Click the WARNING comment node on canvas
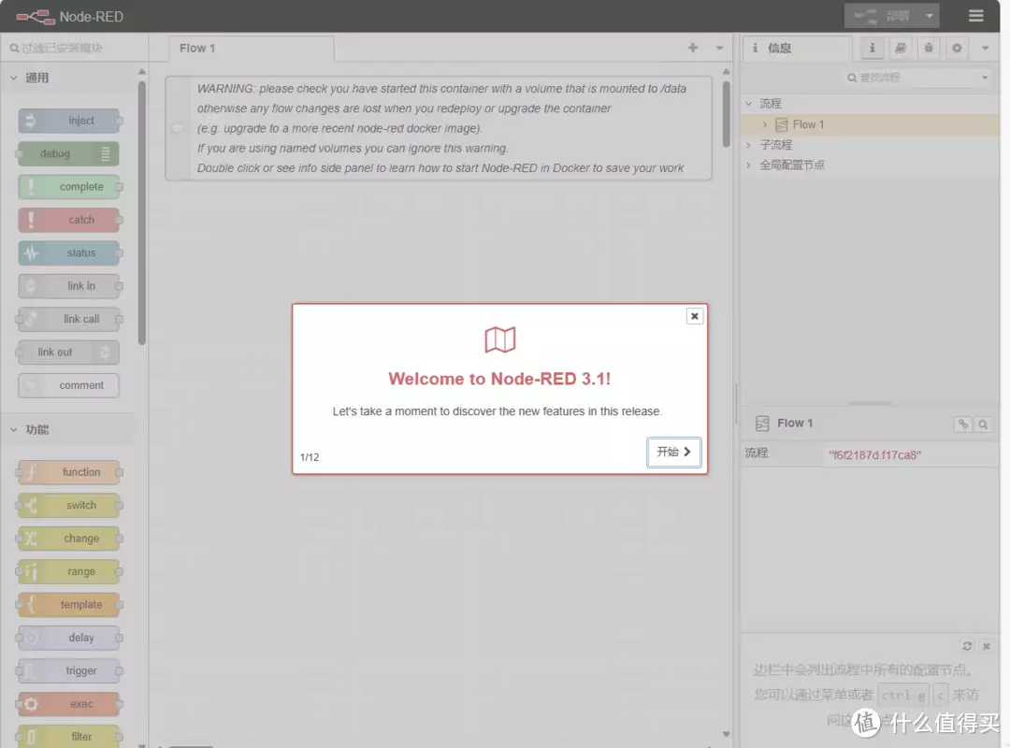Viewport: 1010px width, 748px height. click(439, 128)
